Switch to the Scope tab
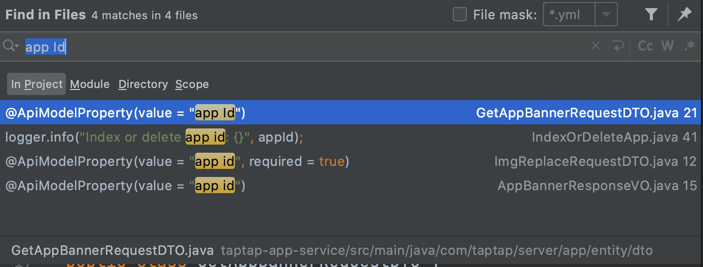703x267 pixels. coord(192,84)
